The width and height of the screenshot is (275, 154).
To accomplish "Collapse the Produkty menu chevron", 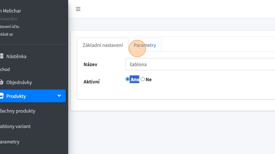I will (x=59, y=96).
